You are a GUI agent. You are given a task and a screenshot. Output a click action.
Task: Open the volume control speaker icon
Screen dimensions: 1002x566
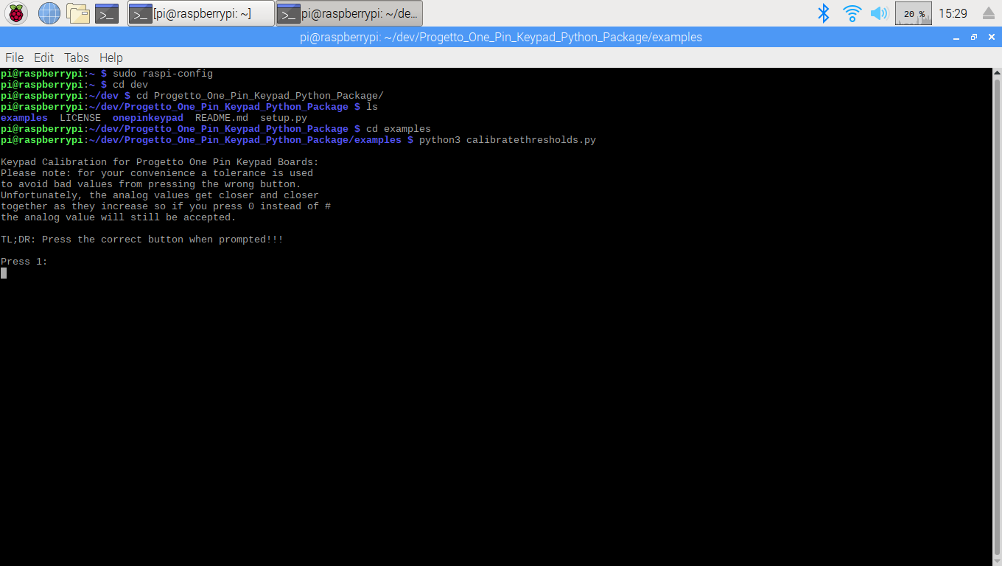coord(879,13)
